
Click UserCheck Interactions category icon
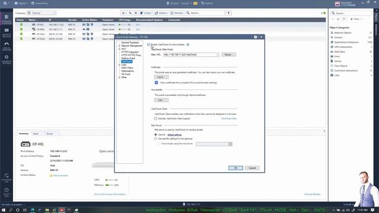coord(332,70)
